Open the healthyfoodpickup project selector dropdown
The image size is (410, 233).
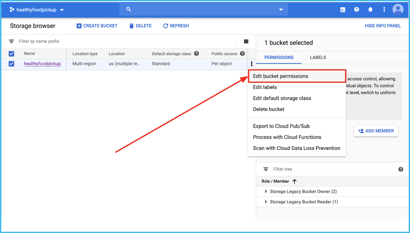[x=37, y=10]
